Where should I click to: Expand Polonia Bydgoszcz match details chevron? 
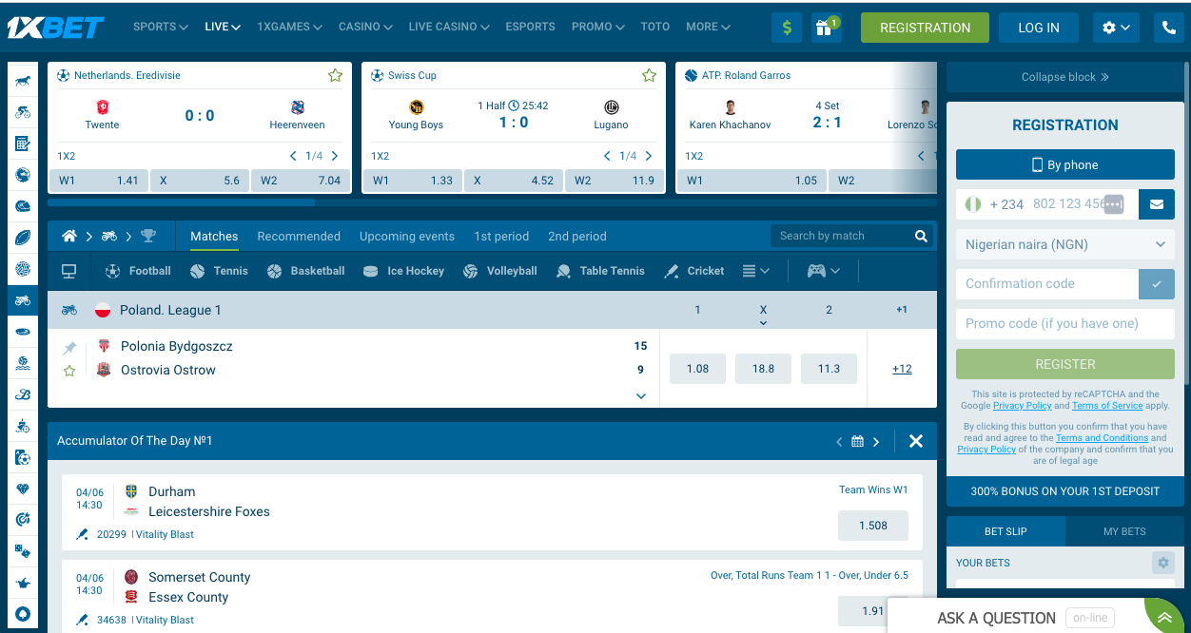tap(641, 396)
